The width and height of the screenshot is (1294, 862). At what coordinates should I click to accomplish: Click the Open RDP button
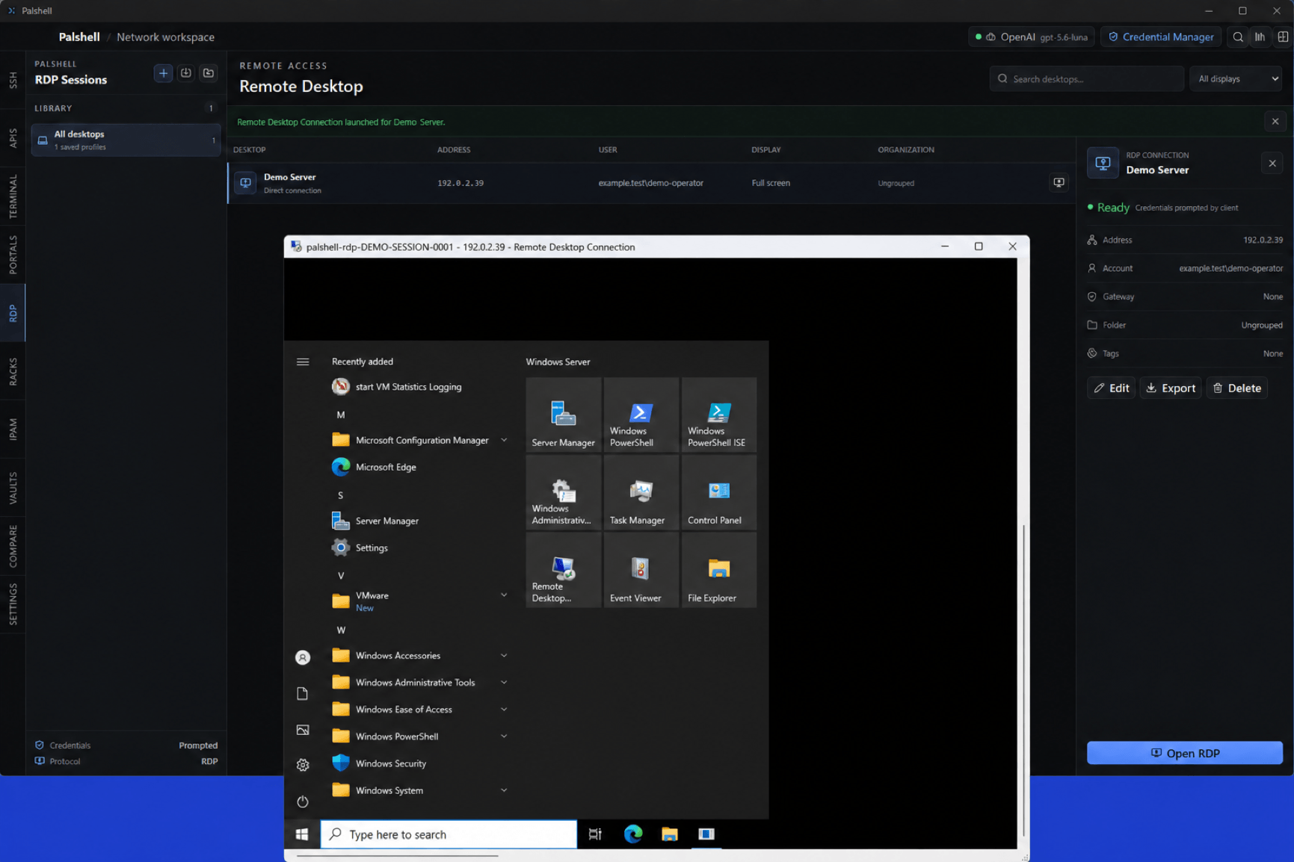tap(1184, 753)
